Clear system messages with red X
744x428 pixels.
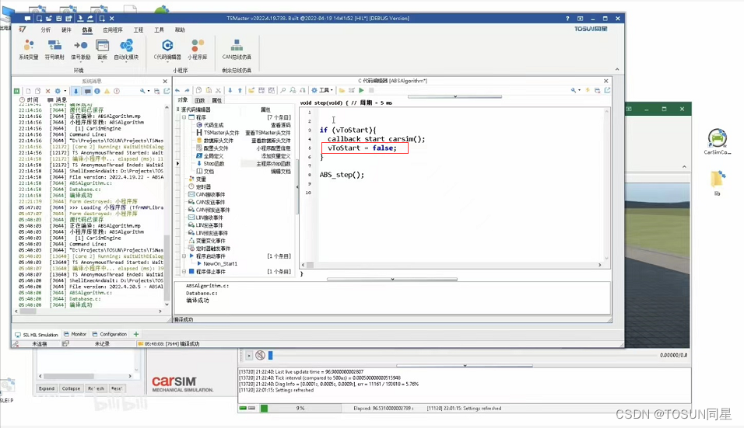click(47, 91)
